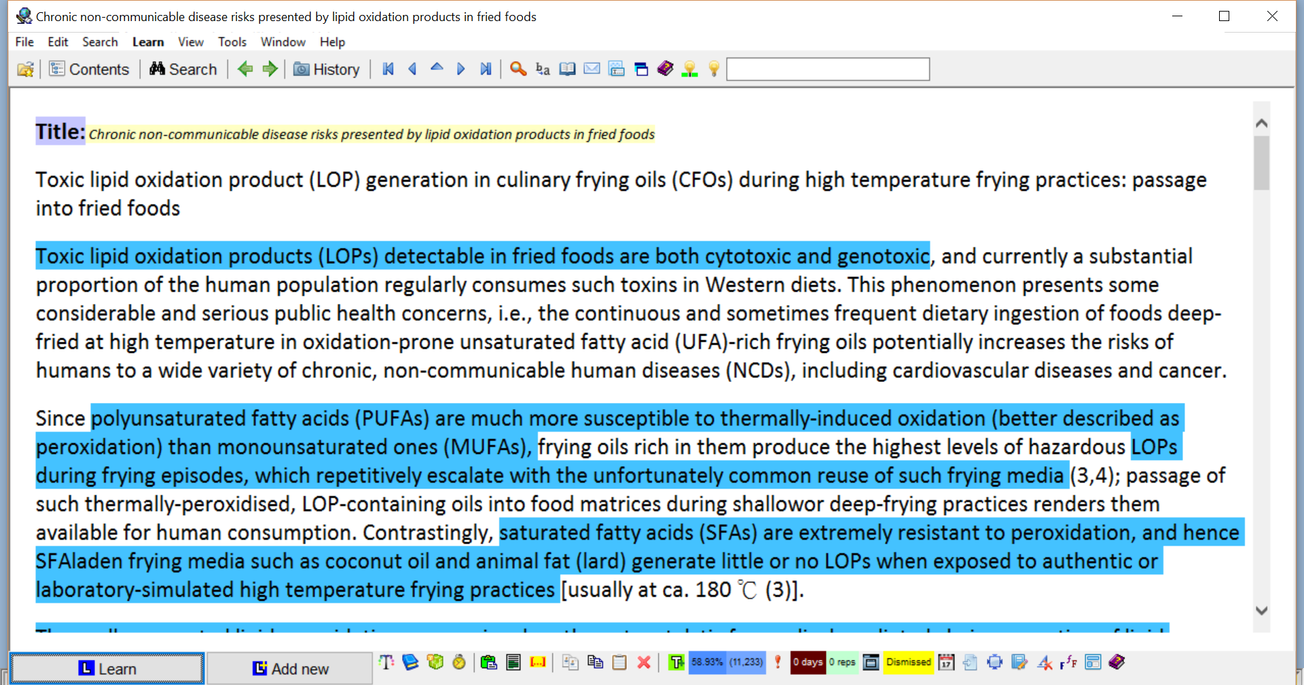Open the View menu

191,42
